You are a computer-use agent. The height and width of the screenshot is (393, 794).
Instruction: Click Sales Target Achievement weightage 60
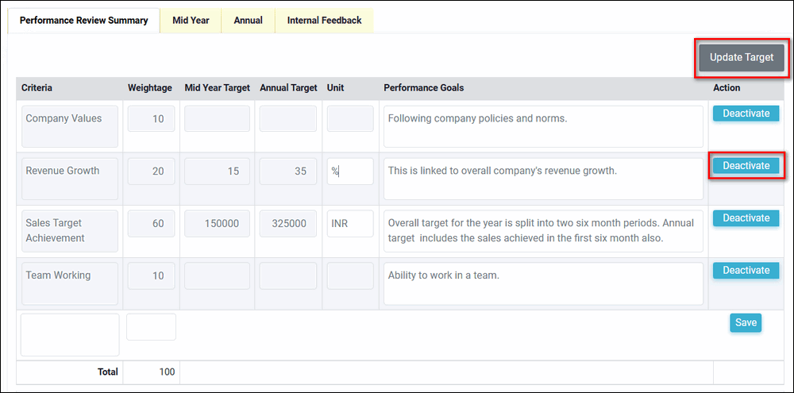[x=151, y=224]
